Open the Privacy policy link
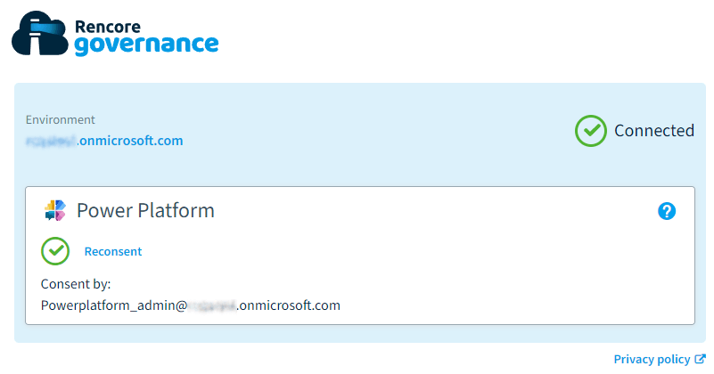Viewport: 714px width, 374px height. pyautogui.click(x=652, y=360)
